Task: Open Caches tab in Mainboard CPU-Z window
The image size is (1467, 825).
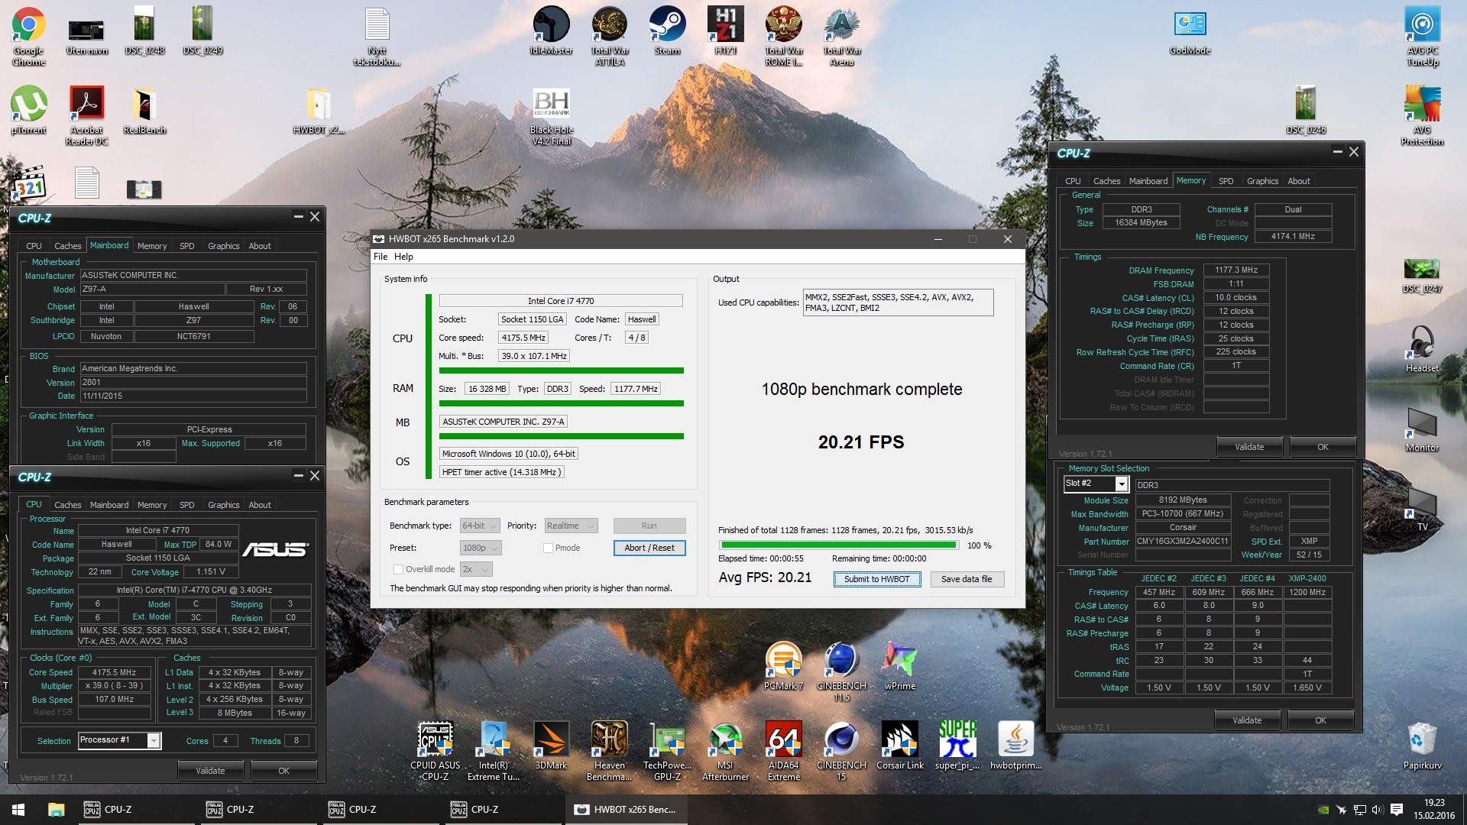Action: (67, 246)
